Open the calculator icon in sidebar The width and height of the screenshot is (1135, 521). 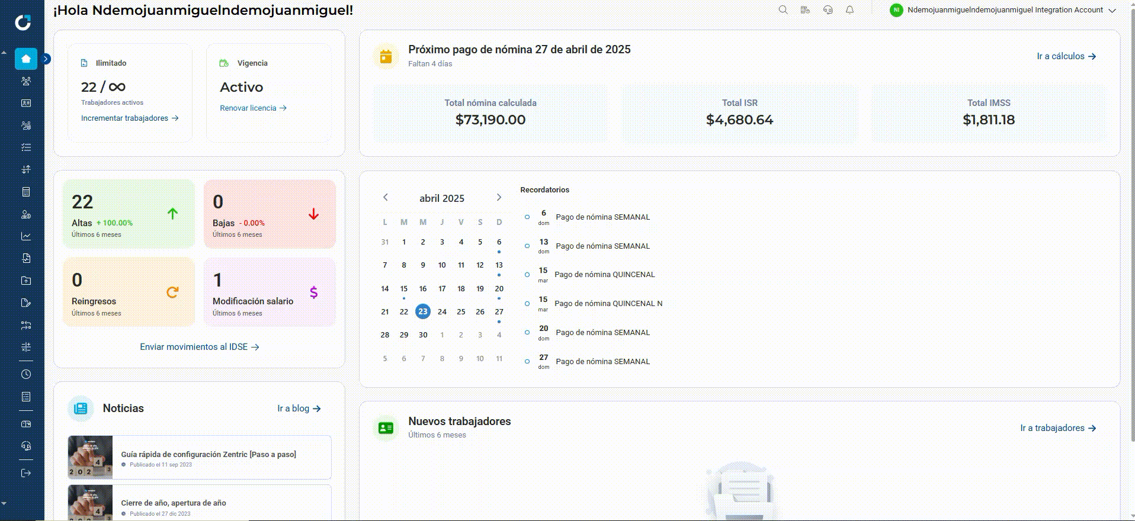coord(26,192)
